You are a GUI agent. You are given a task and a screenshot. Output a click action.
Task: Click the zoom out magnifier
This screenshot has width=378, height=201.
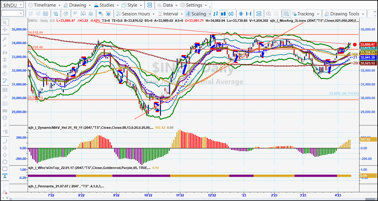[276, 14]
